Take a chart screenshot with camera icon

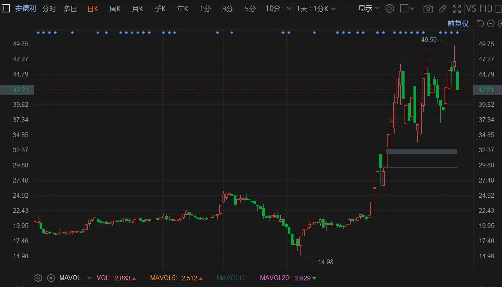(x=428, y=9)
